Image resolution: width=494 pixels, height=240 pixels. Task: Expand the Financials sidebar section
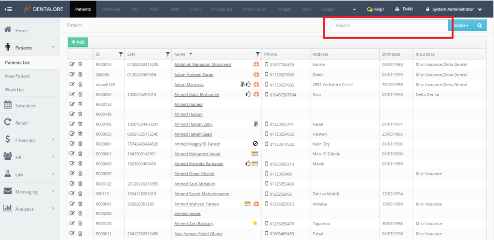(x=29, y=140)
